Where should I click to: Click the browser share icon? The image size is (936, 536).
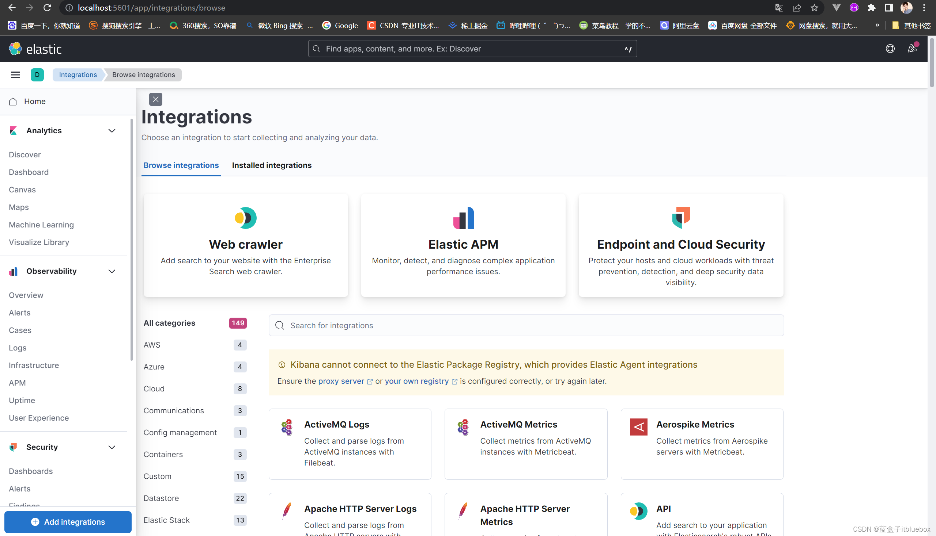coord(797,8)
